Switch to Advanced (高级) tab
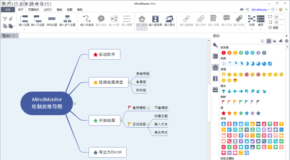Viewport: 290px width, 160px height. (x=59, y=9)
